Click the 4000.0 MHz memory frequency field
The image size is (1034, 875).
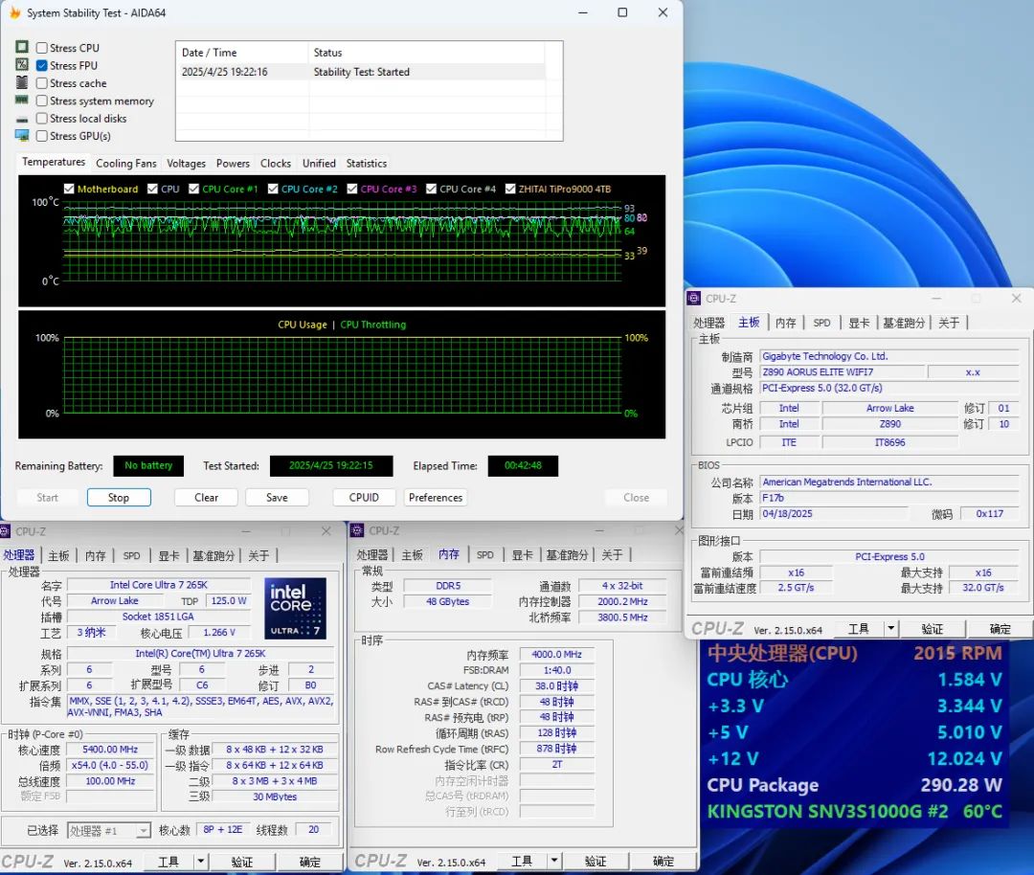556,654
